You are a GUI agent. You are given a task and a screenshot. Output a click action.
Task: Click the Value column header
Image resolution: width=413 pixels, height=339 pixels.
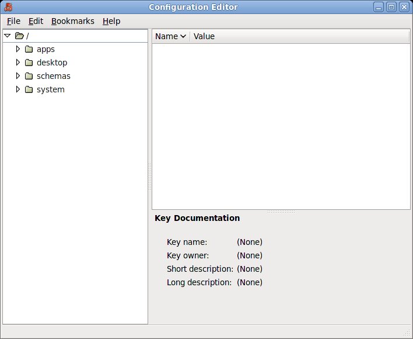204,36
